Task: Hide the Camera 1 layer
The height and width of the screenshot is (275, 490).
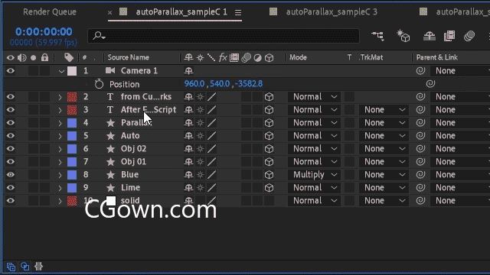Action: pyautogui.click(x=10, y=71)
